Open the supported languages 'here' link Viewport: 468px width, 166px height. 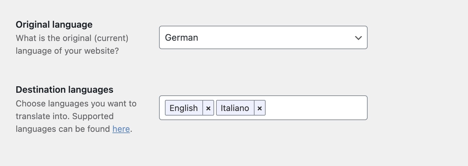click(121, 129)
